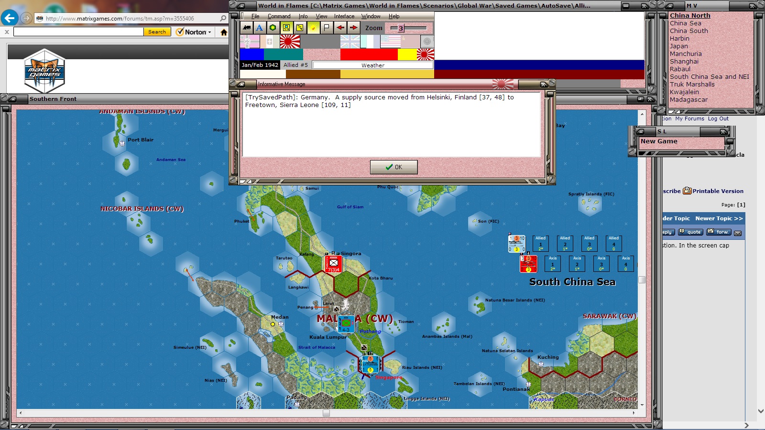Click in the Norton search input box
This screenshot has height=430, width=765.
coord(78,32)
